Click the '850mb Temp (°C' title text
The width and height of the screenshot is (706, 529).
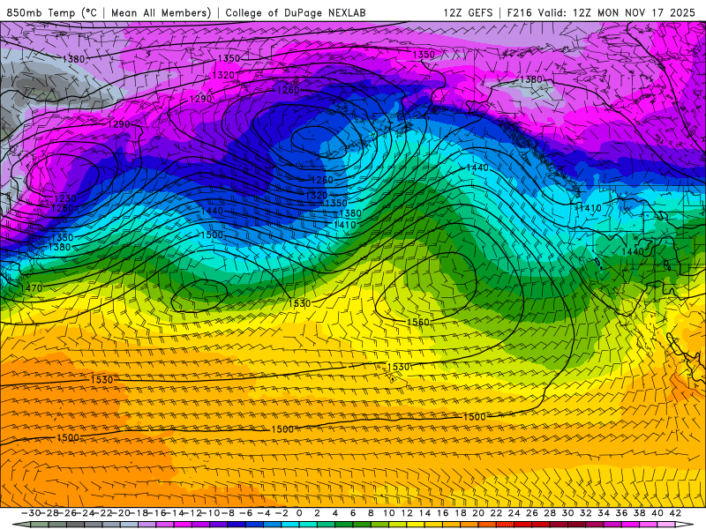click(x=52, y=12)
